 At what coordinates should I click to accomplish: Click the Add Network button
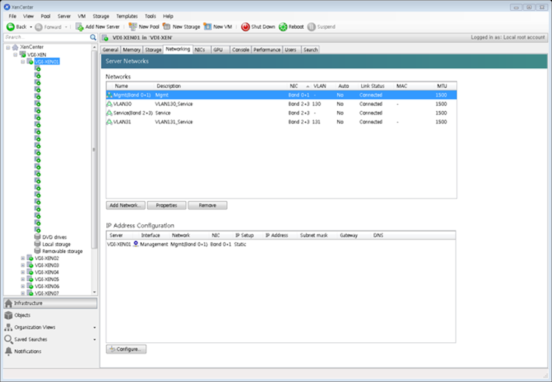coord(126,205)
